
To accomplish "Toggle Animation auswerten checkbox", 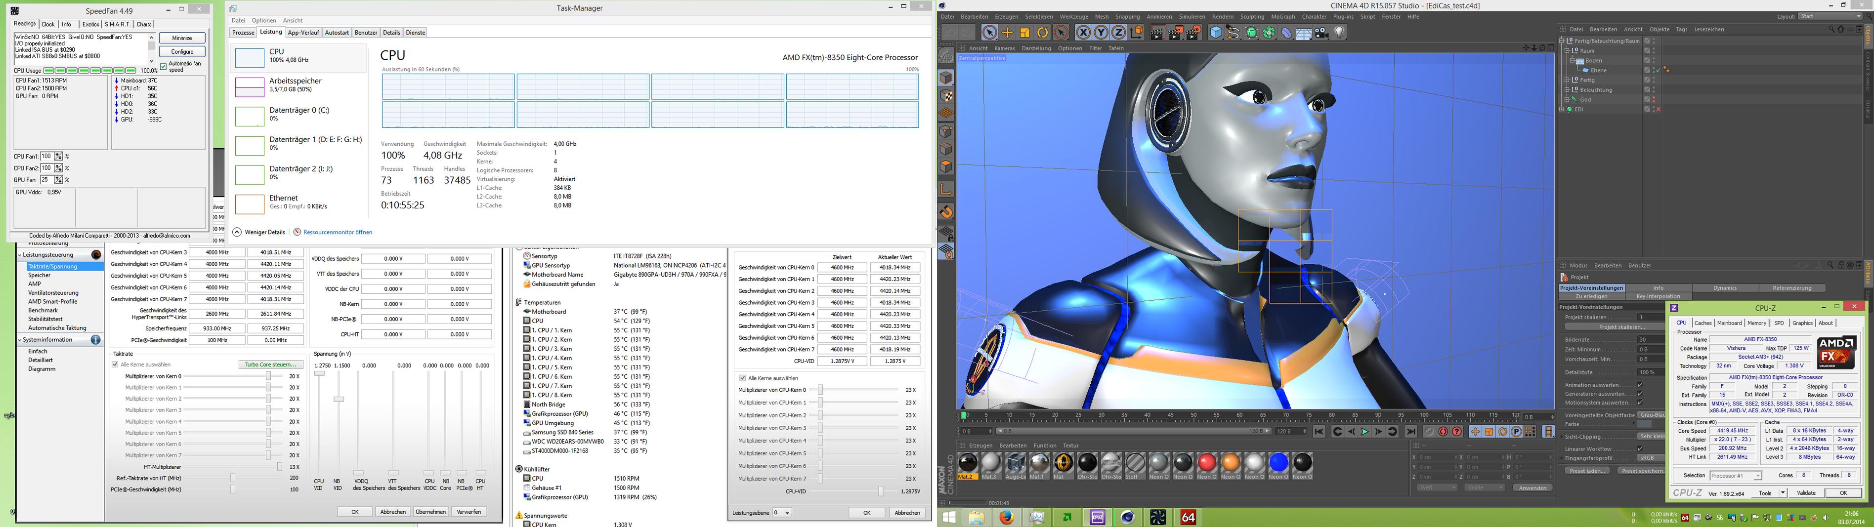I will pyautogui.click(x=1640, y=385).
